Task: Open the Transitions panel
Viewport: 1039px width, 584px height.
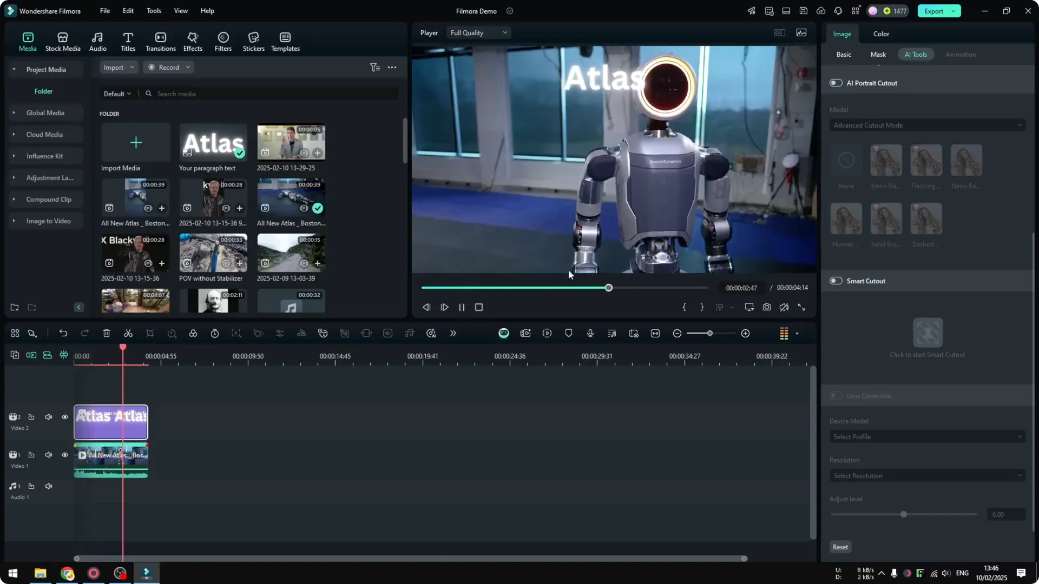Action: click(x=160, y=41)
